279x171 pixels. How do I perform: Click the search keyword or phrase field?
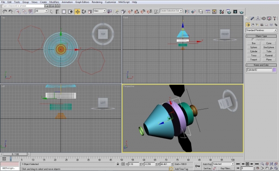point(23,6)
